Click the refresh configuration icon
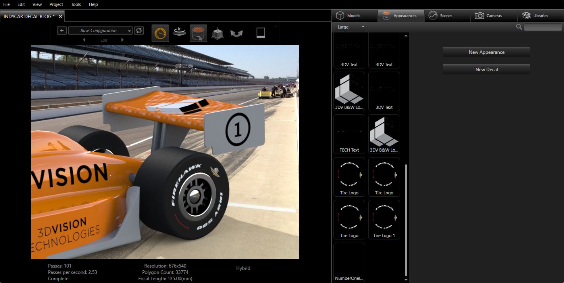Viewport: 564px width, 283px height. point(139,30)
